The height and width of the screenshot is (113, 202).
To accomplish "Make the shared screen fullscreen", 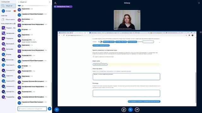I will [x=201, y=32].
